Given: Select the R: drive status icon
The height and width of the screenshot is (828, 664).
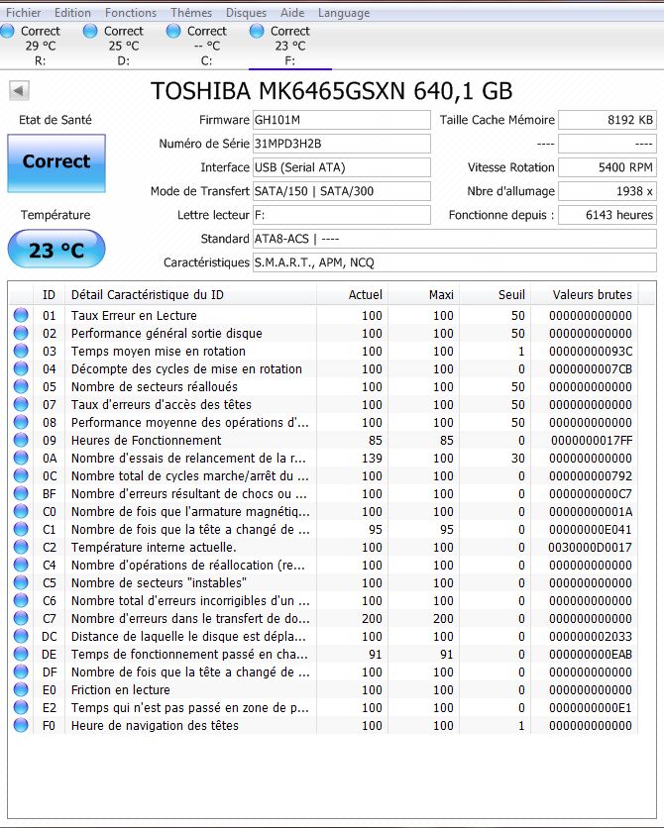Looking at the screenshot, I should click(9, 32).
